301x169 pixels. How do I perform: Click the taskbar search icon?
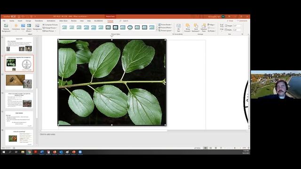pyautogui.click(x=10, y=152)
